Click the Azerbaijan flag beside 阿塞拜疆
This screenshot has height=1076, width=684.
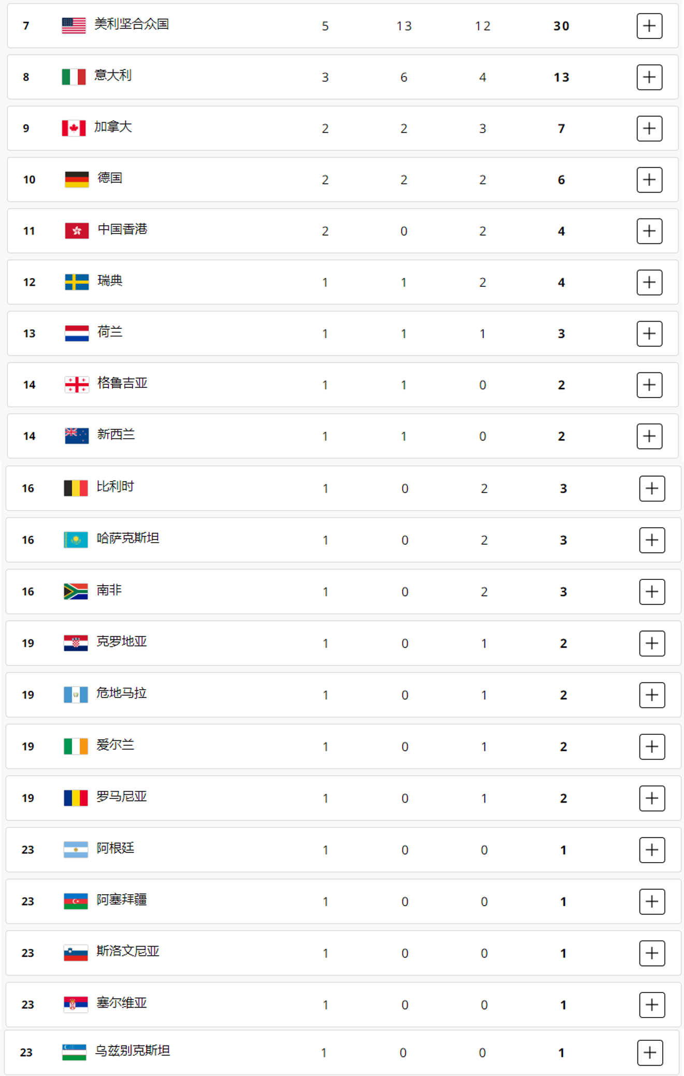click(76, 901)
